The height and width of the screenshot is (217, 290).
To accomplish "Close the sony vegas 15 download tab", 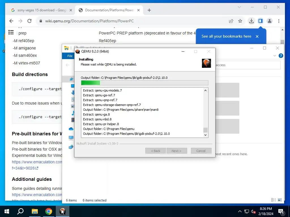I will point(71,10).
